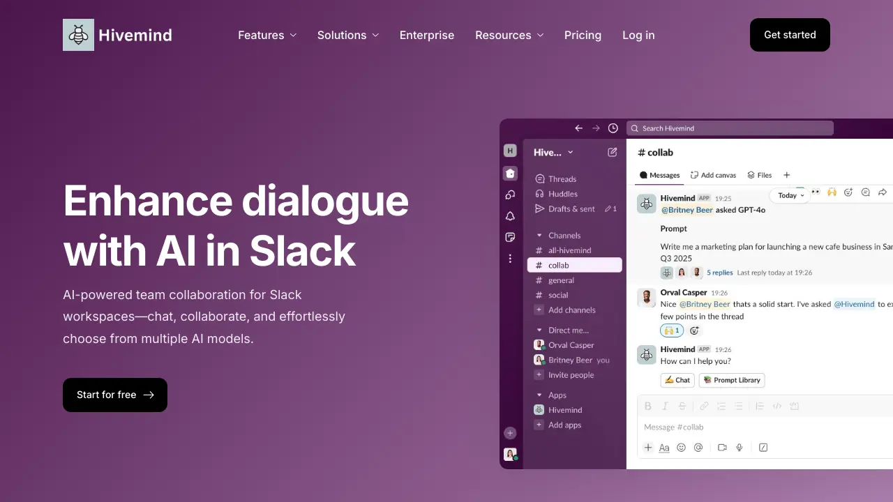Click the round plus button in rail
The width and height of the screenshot is (893, 502).
(510, 432)
